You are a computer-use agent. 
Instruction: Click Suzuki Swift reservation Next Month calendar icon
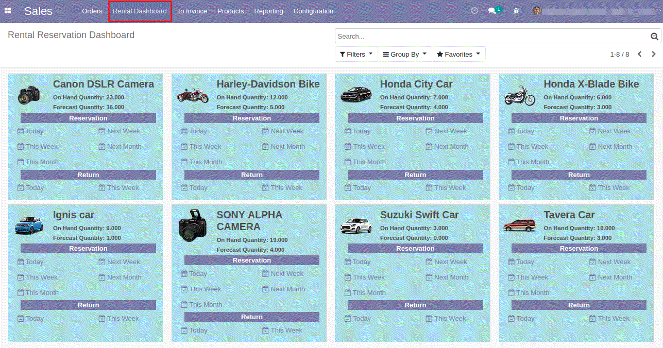429,277
